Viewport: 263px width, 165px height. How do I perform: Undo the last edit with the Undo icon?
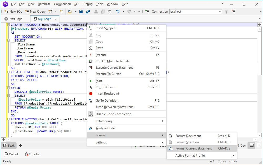point(118,12)
